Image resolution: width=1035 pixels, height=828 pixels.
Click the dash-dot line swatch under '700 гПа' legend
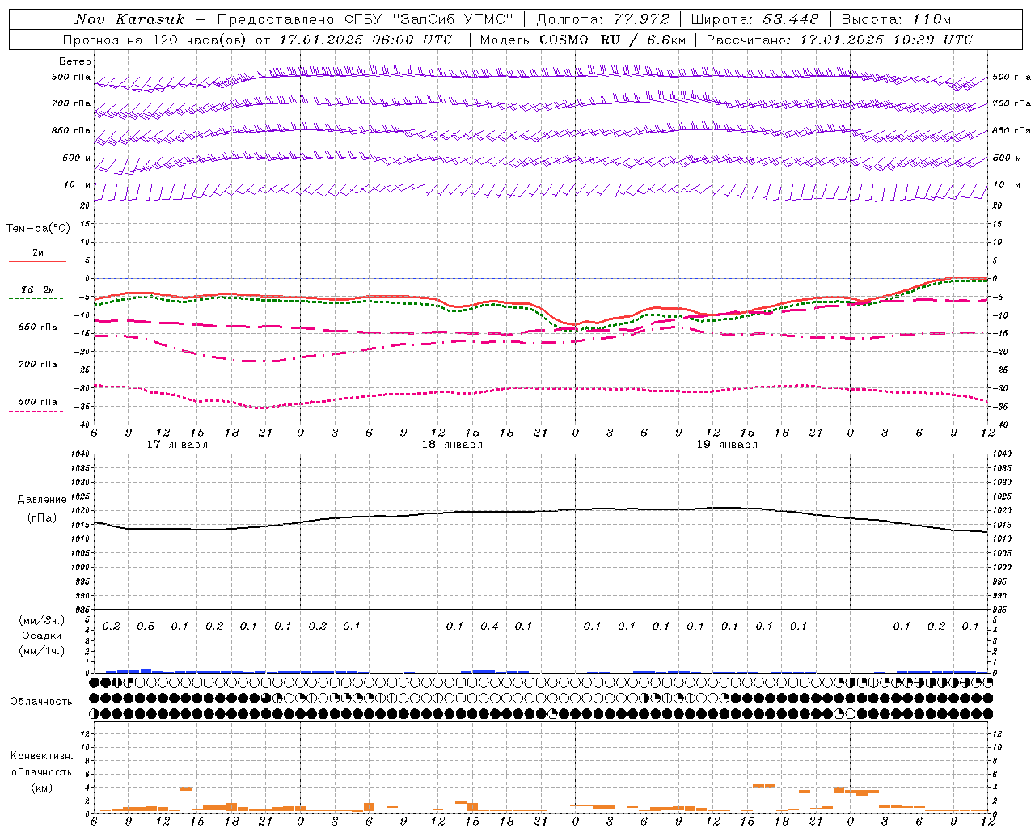pos(37,374)
